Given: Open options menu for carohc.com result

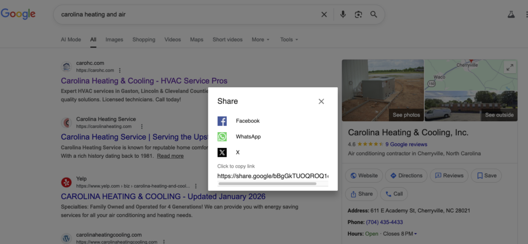Looking at the screenshot, I should pos(120,71).
